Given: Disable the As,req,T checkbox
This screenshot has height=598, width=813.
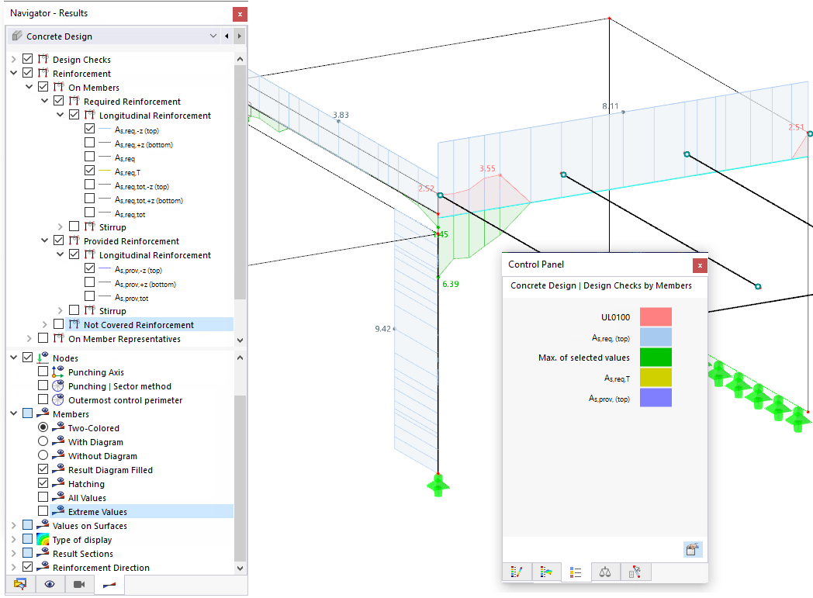Looking at the screenshot, I should (x=90, y=171).
